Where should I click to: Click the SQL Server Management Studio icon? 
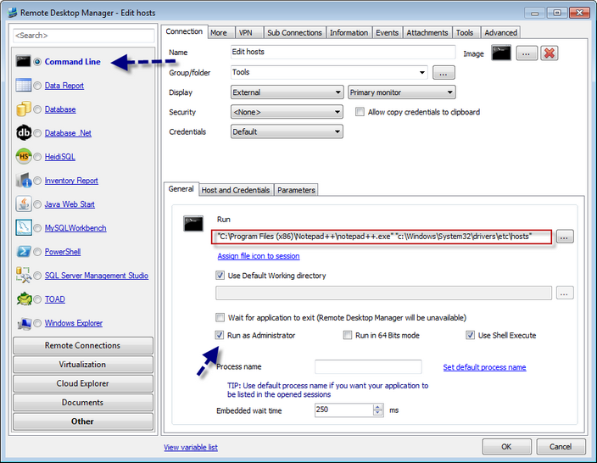24,276
